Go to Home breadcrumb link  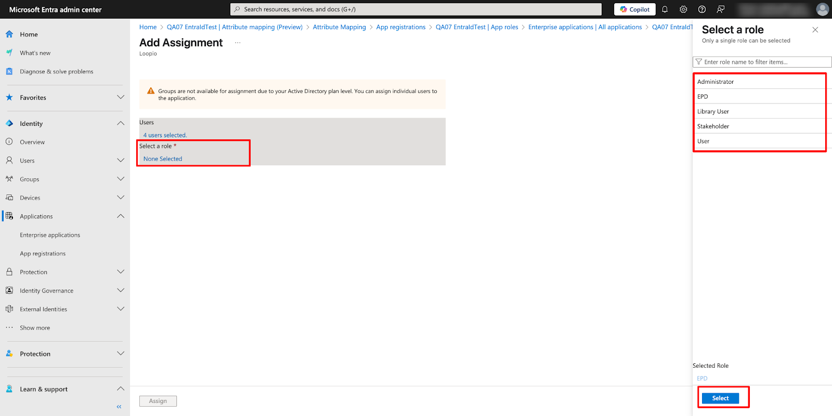pos(148,27)
